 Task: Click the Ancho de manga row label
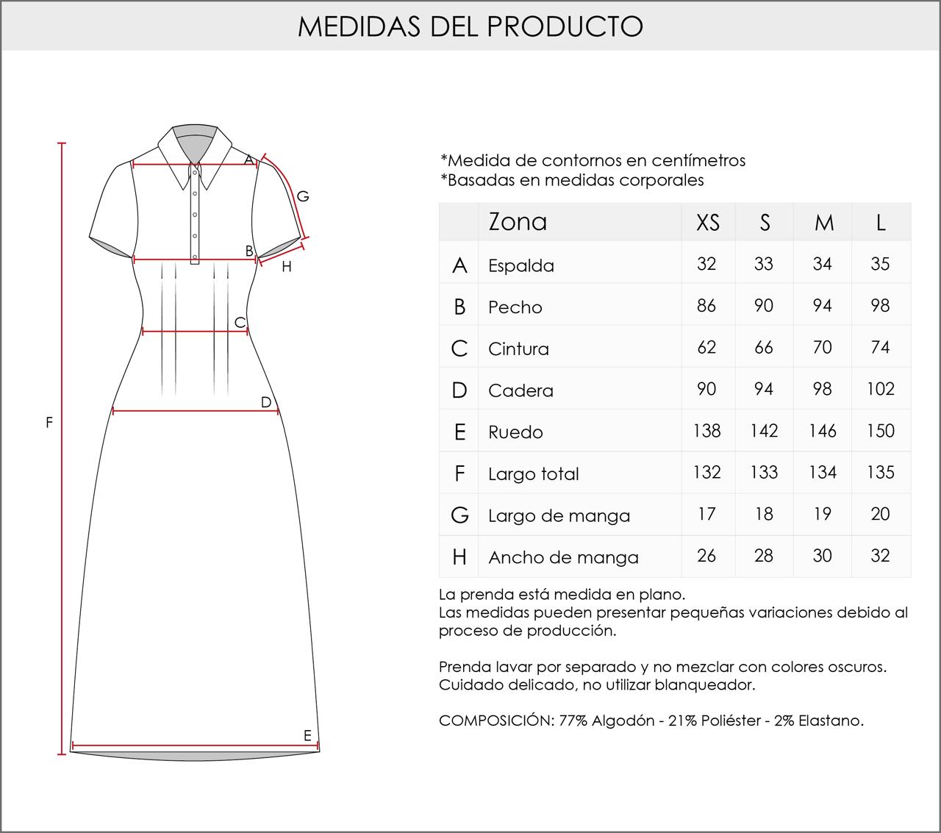pos(562,557)
